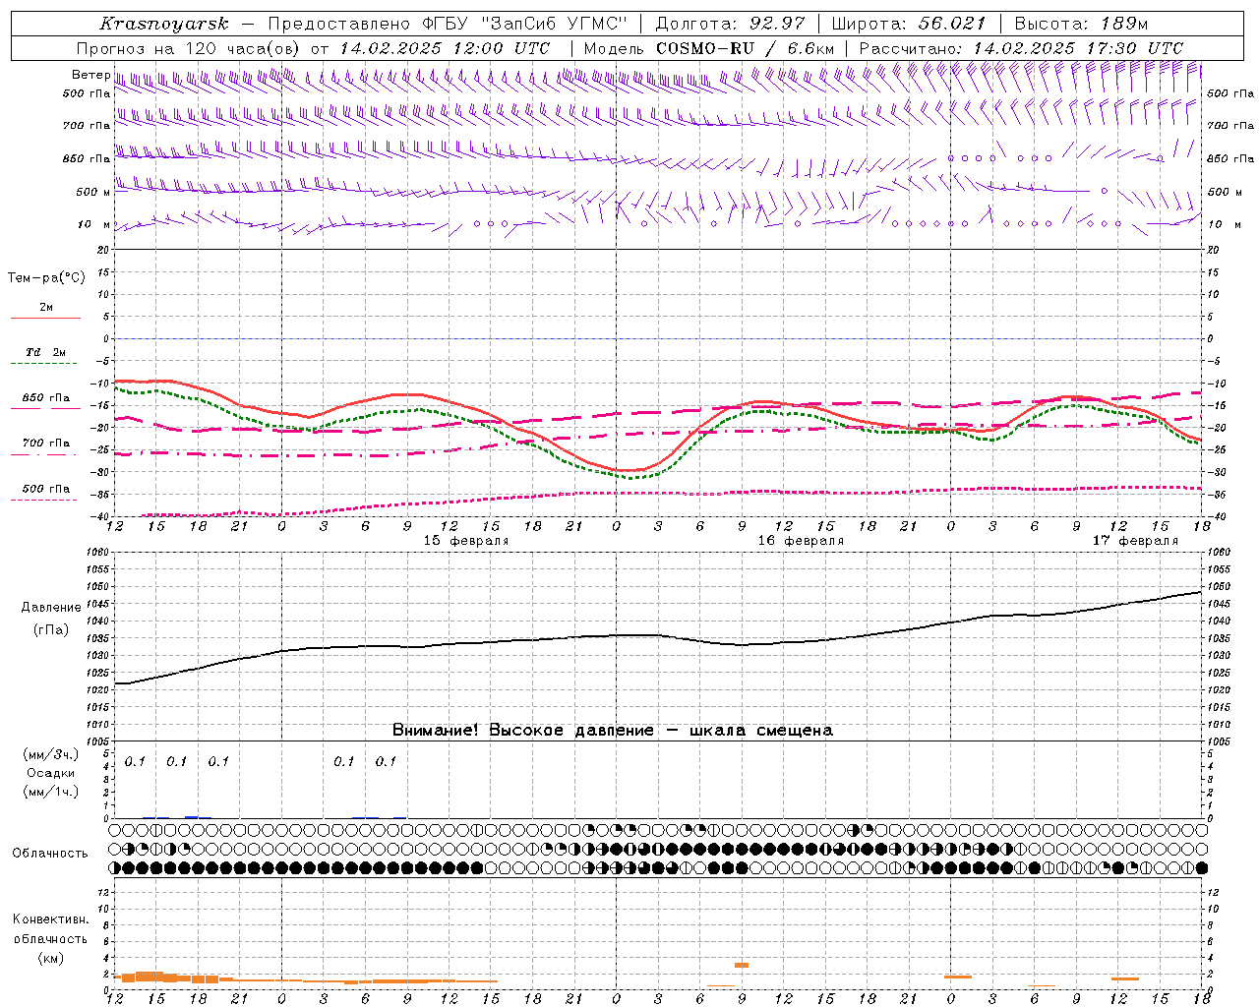1259x1007 pixels.
Task: Select the ФГБУ "ЗапСиб УГМС" provider text
Action: click(x=525, y=24)
